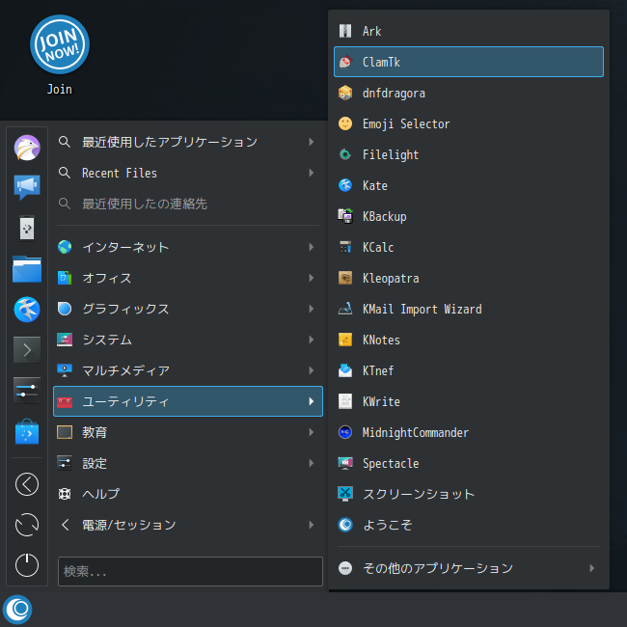Screen dimensions: 627x627
Task: Expand オフィス category arrow
Action: [312, 278]
